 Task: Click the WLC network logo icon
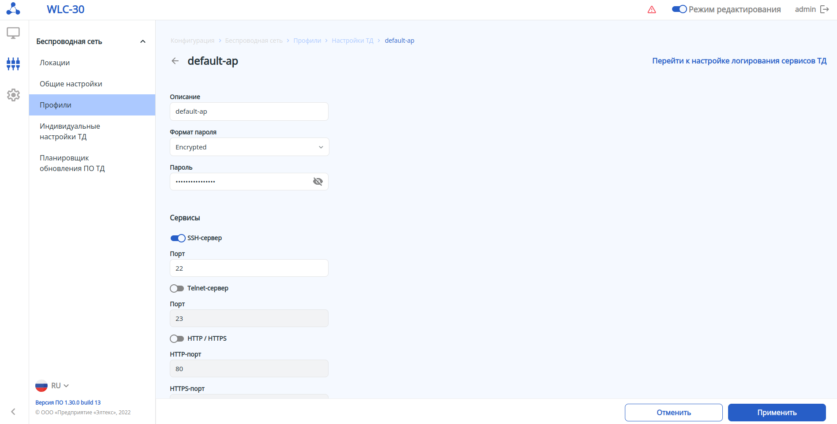pos(13,9)
